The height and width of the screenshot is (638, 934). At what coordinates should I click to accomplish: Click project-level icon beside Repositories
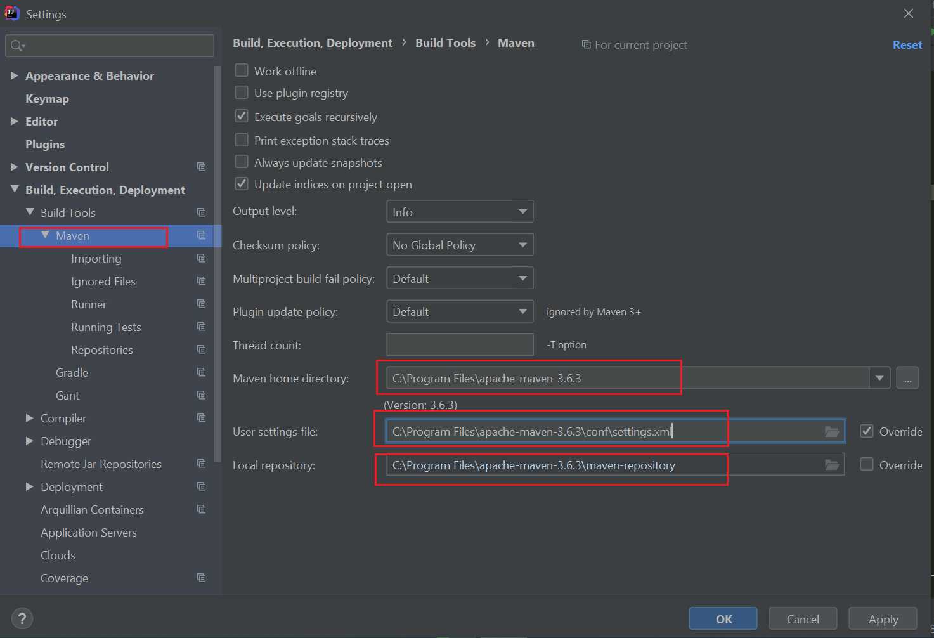click(202, 349)
